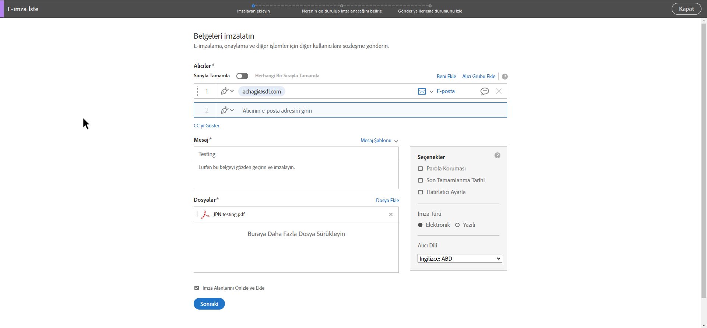Click the PDF icon of JPN testing.pdf
The image size is (707, 328).
pyautogui.click(x=205, y=215)
